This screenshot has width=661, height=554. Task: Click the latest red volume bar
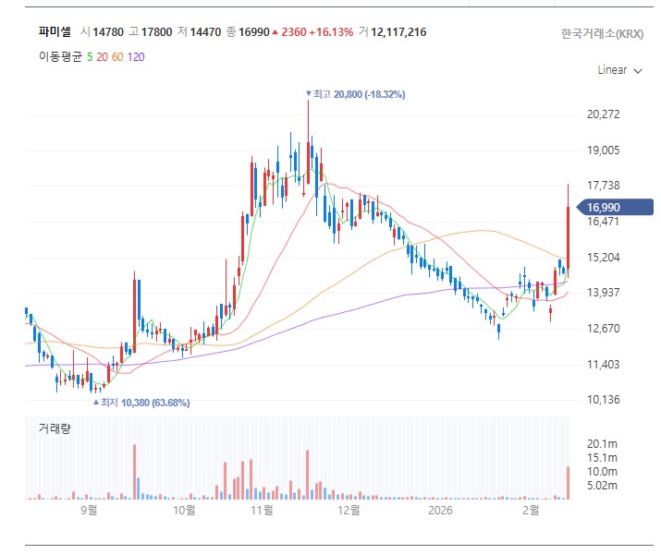point(569,483)
